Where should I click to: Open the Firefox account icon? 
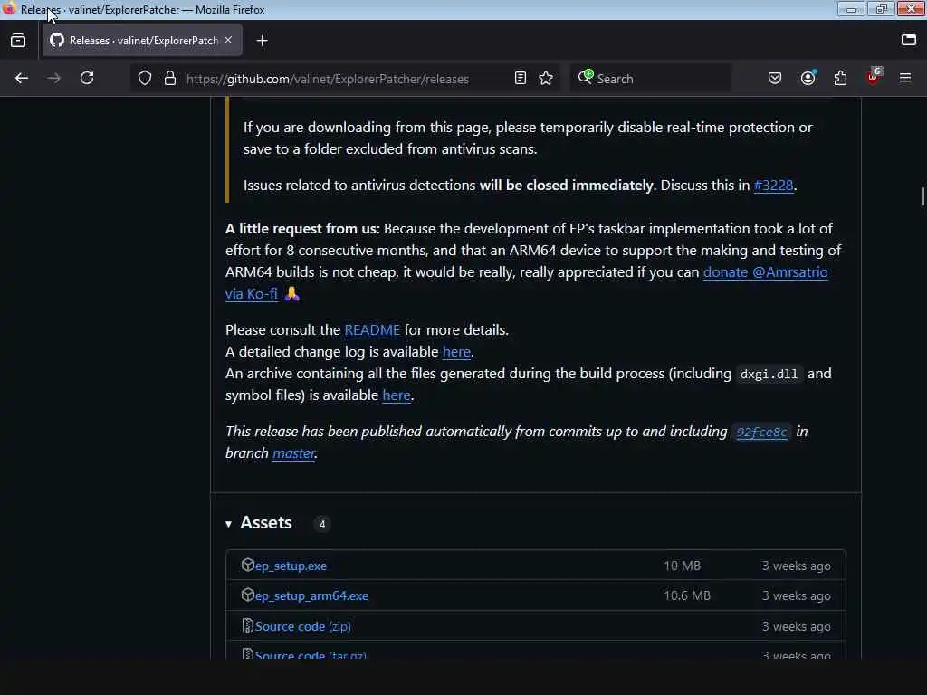tap(808, 78)
